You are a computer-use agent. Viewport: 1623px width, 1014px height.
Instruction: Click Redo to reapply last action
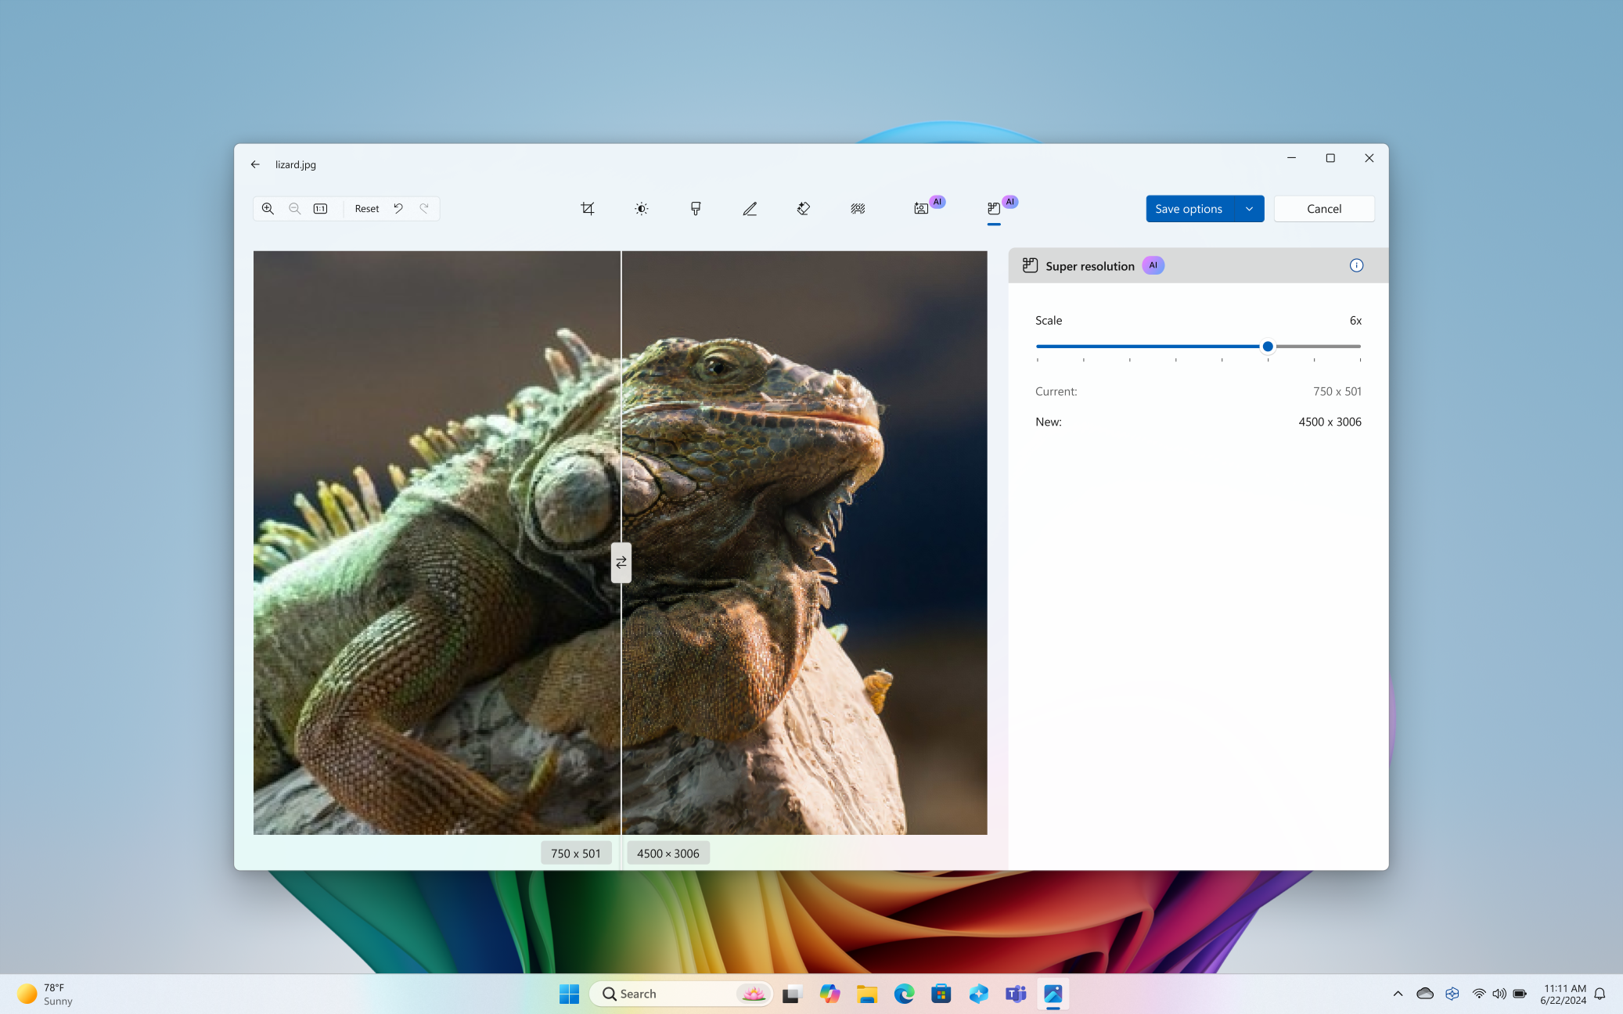424,208
